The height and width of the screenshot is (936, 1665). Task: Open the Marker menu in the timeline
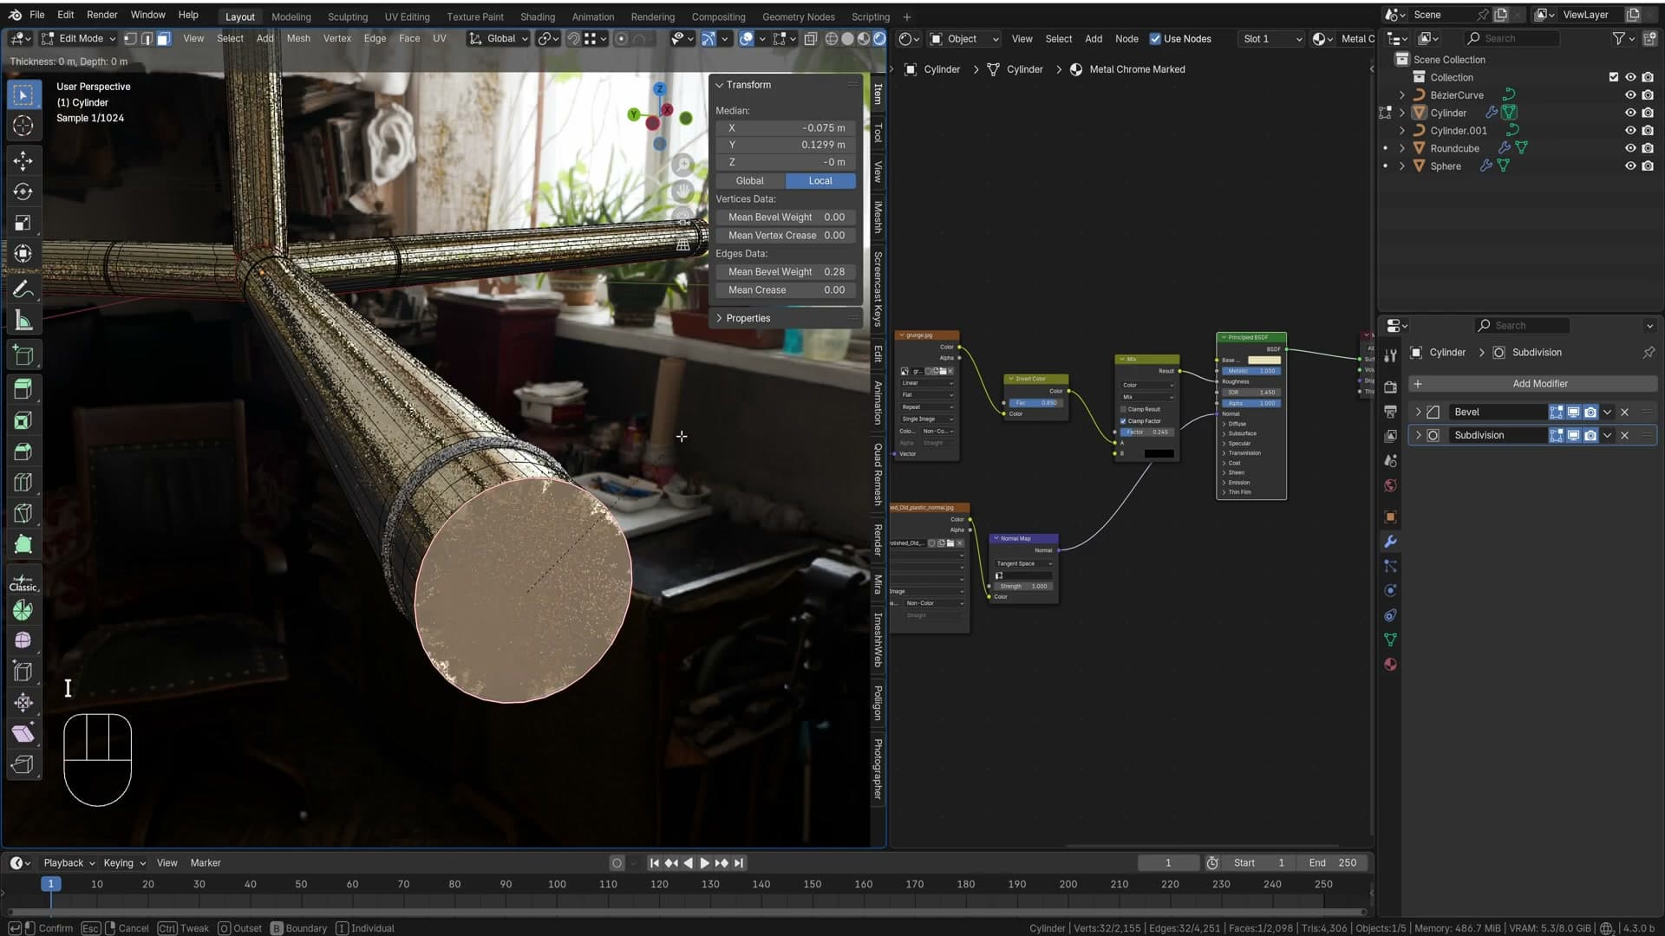206,863
